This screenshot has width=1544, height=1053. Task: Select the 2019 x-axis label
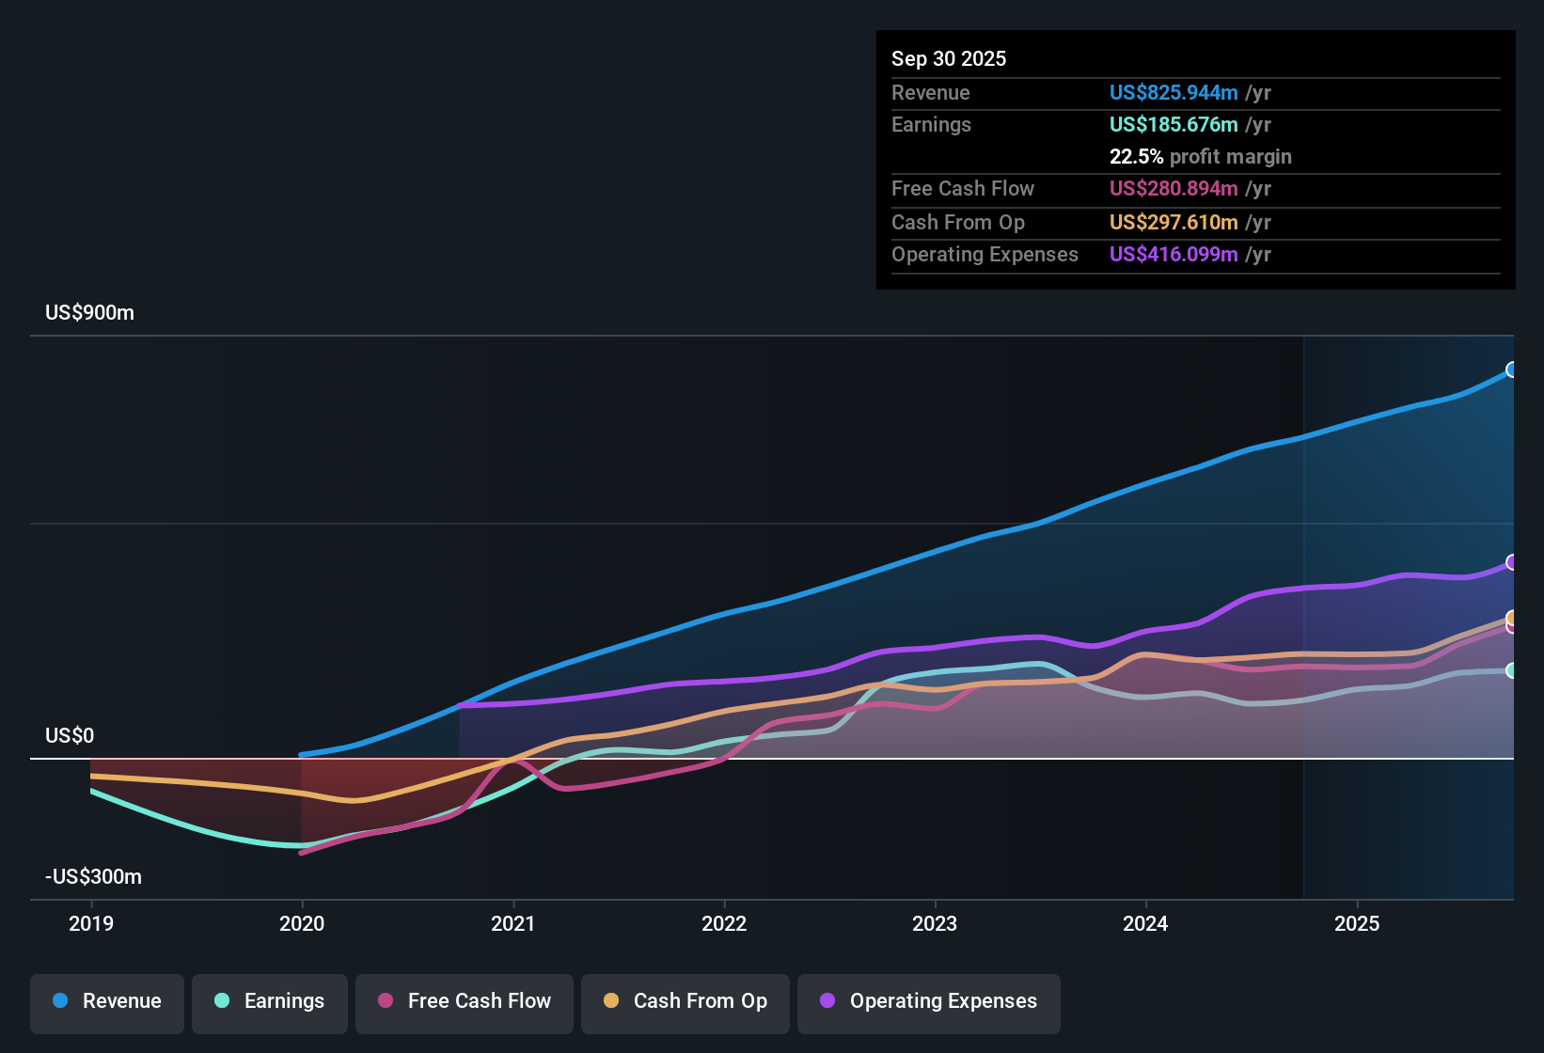pyautogui.click(x=91, y=923)
